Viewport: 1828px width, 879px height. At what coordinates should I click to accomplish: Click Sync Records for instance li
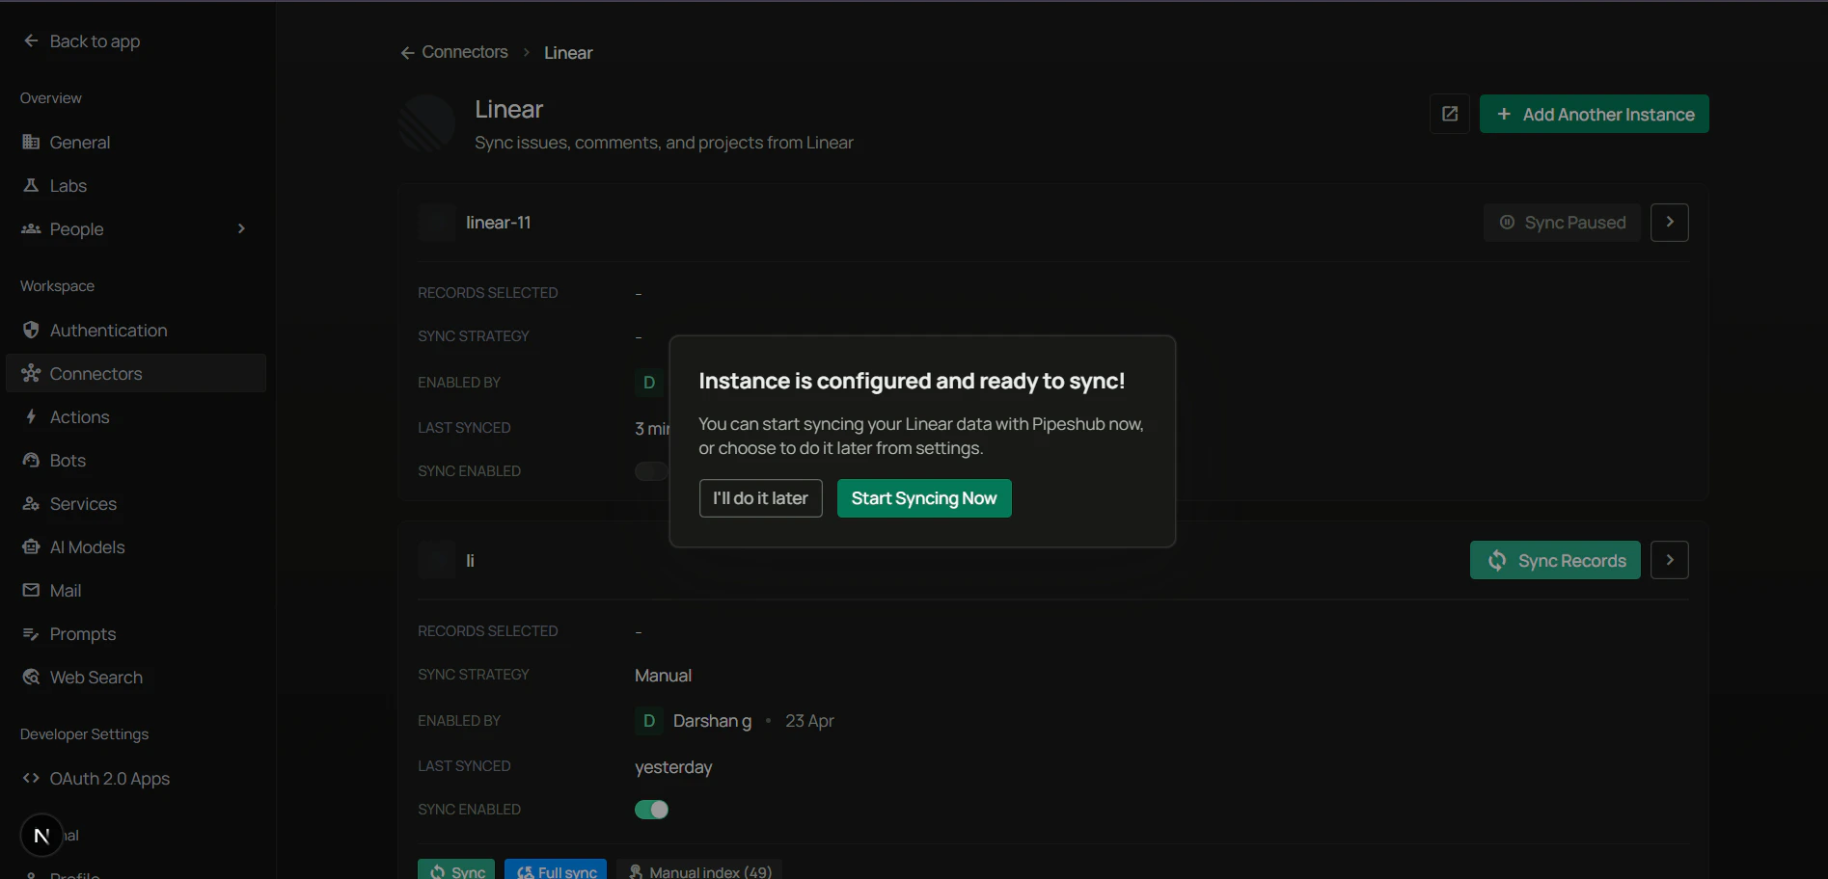(1555, 560)
